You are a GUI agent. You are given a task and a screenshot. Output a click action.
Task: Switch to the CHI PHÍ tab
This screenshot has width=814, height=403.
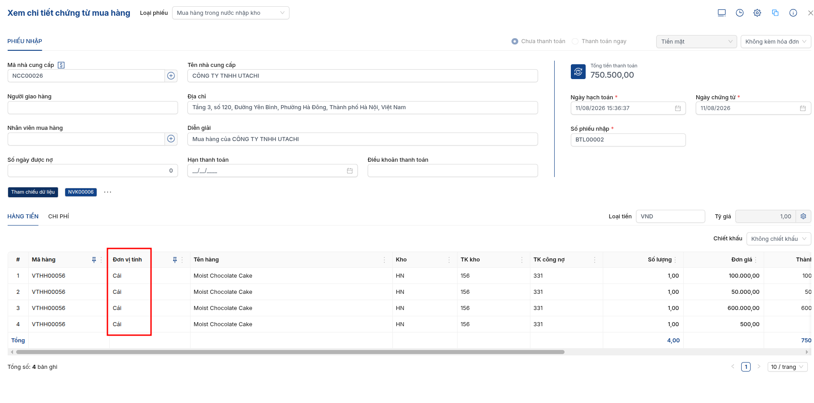[58, 217]
